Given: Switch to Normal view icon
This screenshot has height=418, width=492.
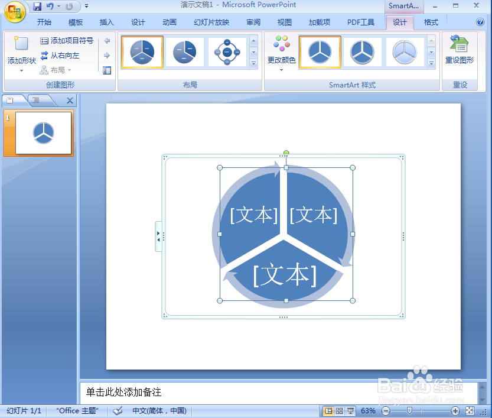Looking at the screenshot, I should tap(328, 411).
